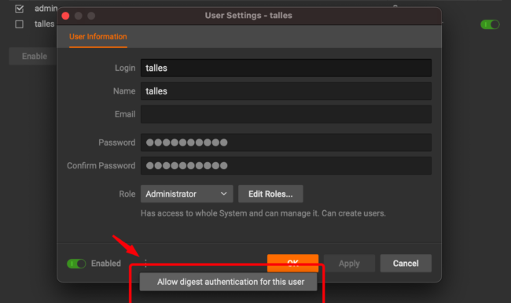Check the talles user checkbox
The image size is (511, 303).
19,24
